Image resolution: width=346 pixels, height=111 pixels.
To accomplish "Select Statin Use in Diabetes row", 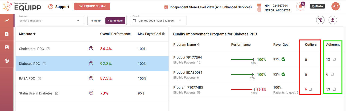I will point(92,93).
